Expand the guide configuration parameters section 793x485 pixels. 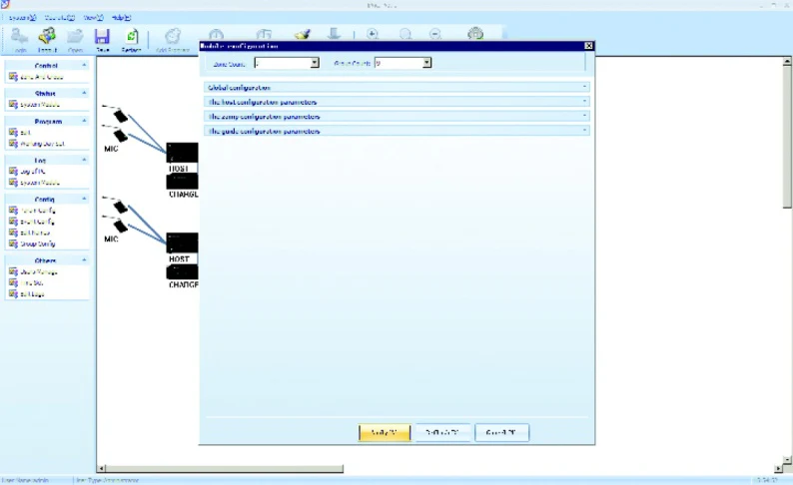[396, 131]
